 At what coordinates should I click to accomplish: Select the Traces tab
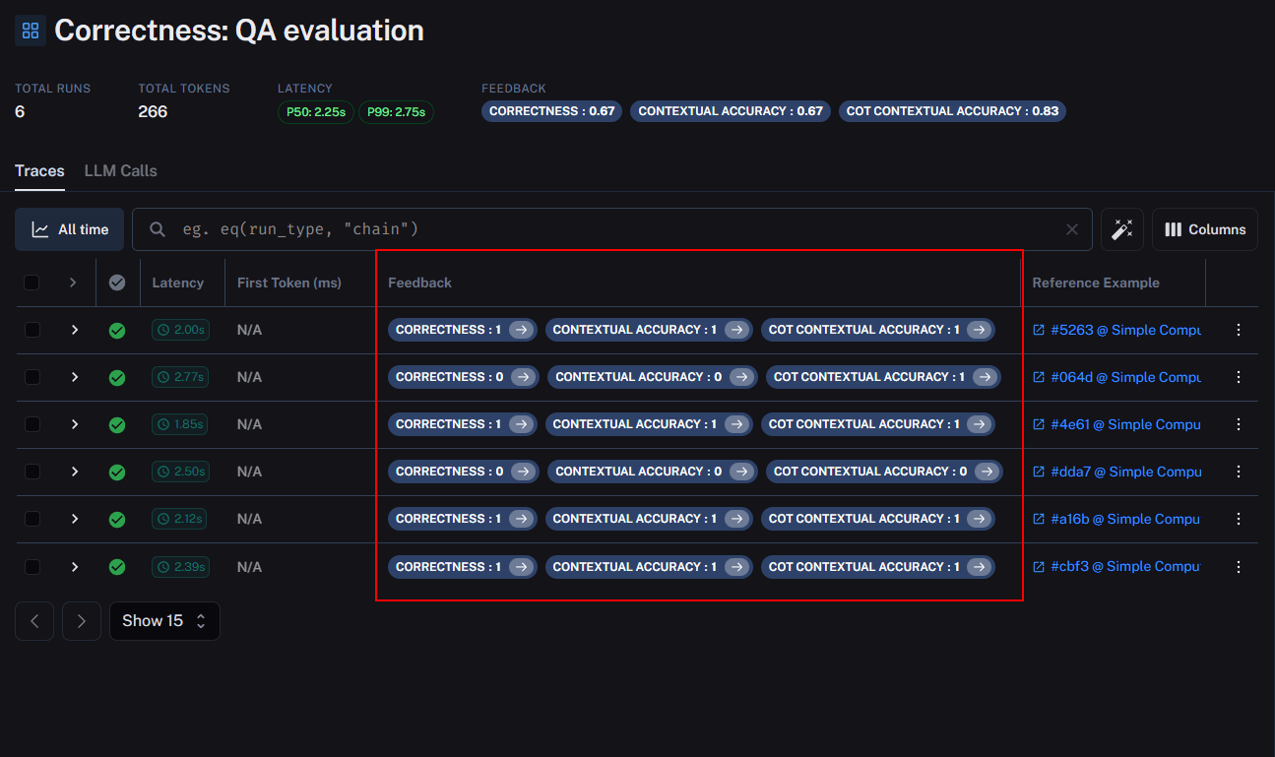[x=39, y=171]
